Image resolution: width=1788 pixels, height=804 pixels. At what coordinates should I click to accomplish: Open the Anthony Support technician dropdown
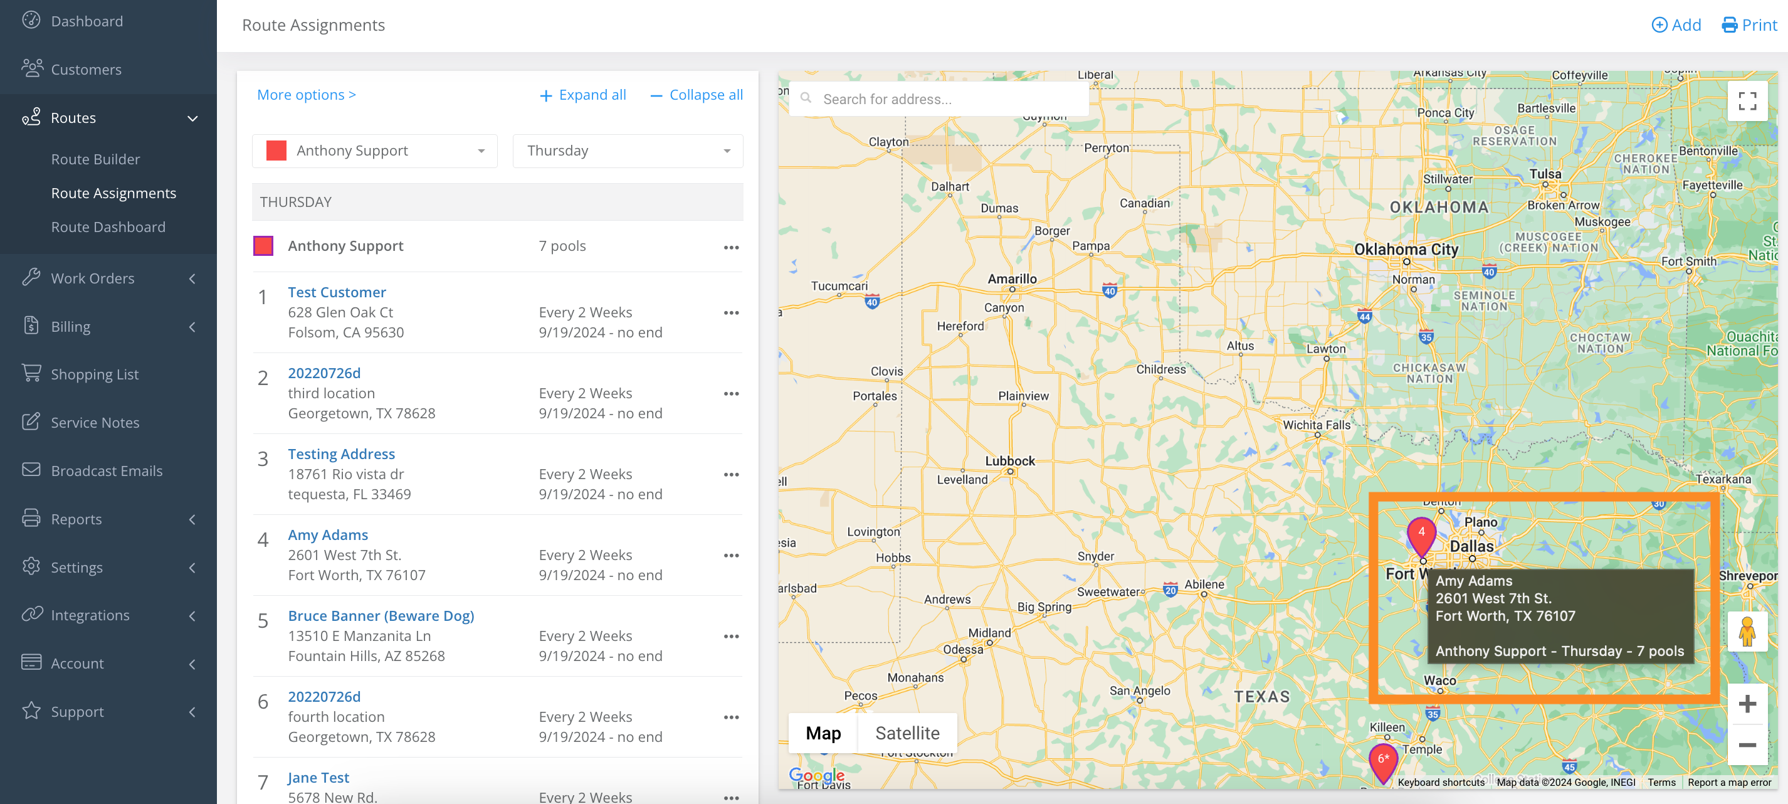(x=375, y=151)
